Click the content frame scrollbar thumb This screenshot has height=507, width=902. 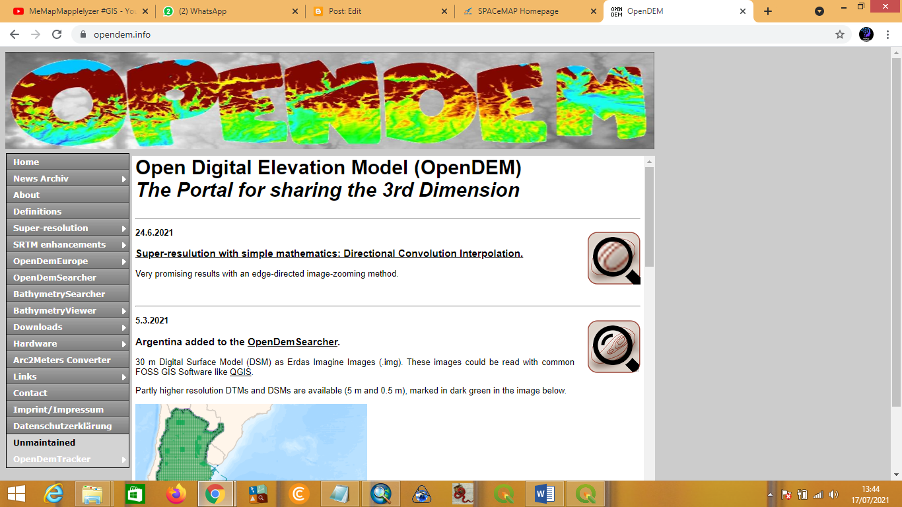(649, 217)
